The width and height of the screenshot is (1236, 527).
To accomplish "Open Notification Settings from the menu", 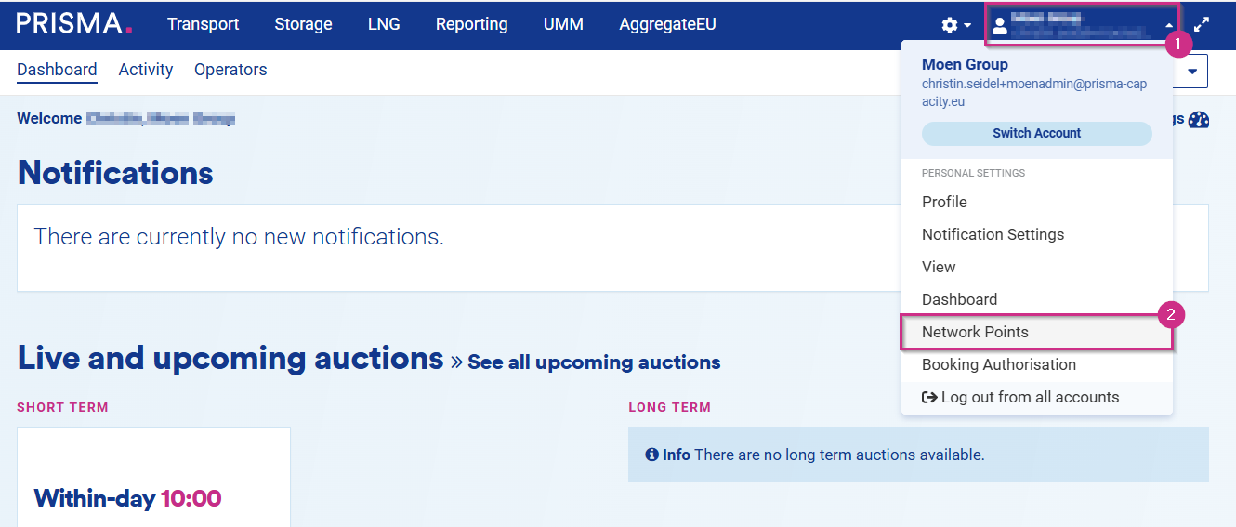I will (x=993, y=234).
